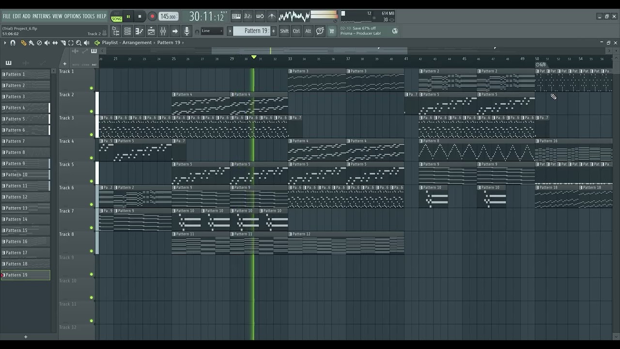
Task: Toggle the Playlist snap magnet
Action: [13, 43]
